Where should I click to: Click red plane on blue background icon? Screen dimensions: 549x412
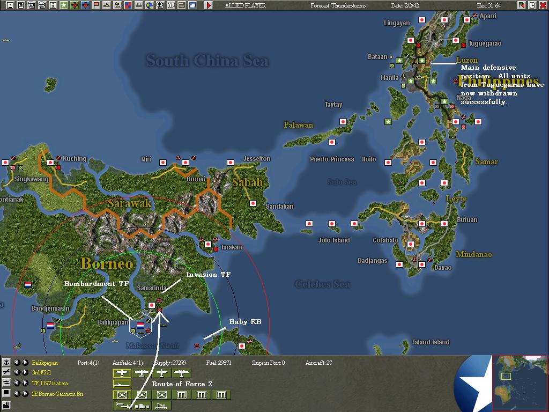click(x=85, y=5)
